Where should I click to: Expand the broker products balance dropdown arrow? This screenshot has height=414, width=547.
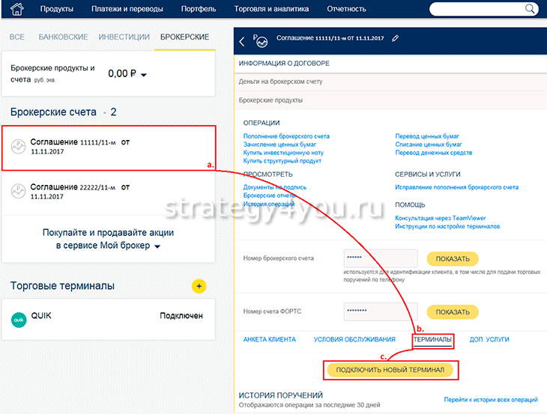pos(144,74)
